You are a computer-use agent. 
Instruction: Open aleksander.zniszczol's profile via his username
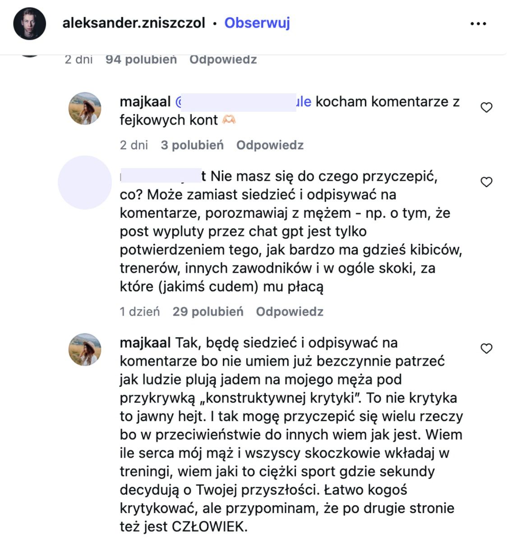click(134, 23)
